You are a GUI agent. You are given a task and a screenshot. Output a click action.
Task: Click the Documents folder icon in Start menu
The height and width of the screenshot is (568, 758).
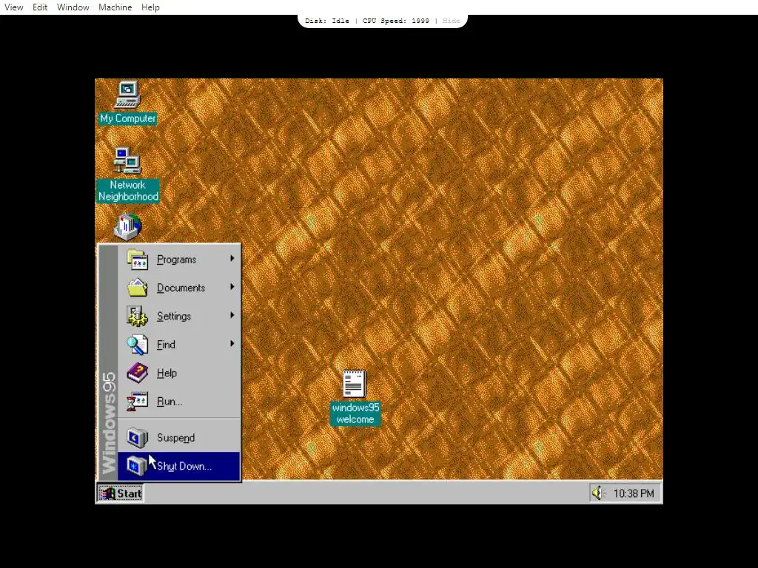tap(137, 288)
